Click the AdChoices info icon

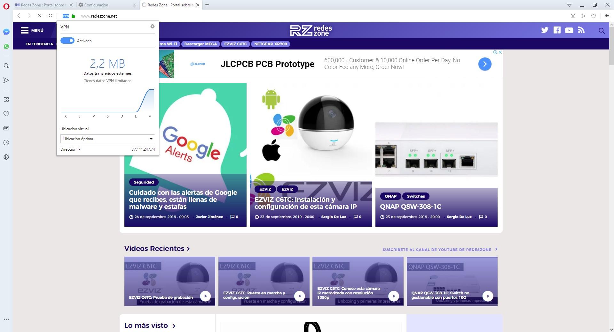coord(495,52)
